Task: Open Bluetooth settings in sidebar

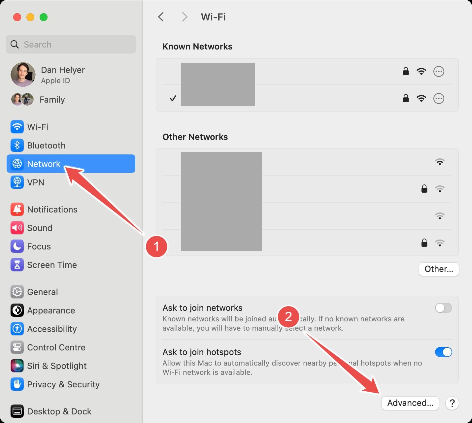Action: [x=71, y=145]
